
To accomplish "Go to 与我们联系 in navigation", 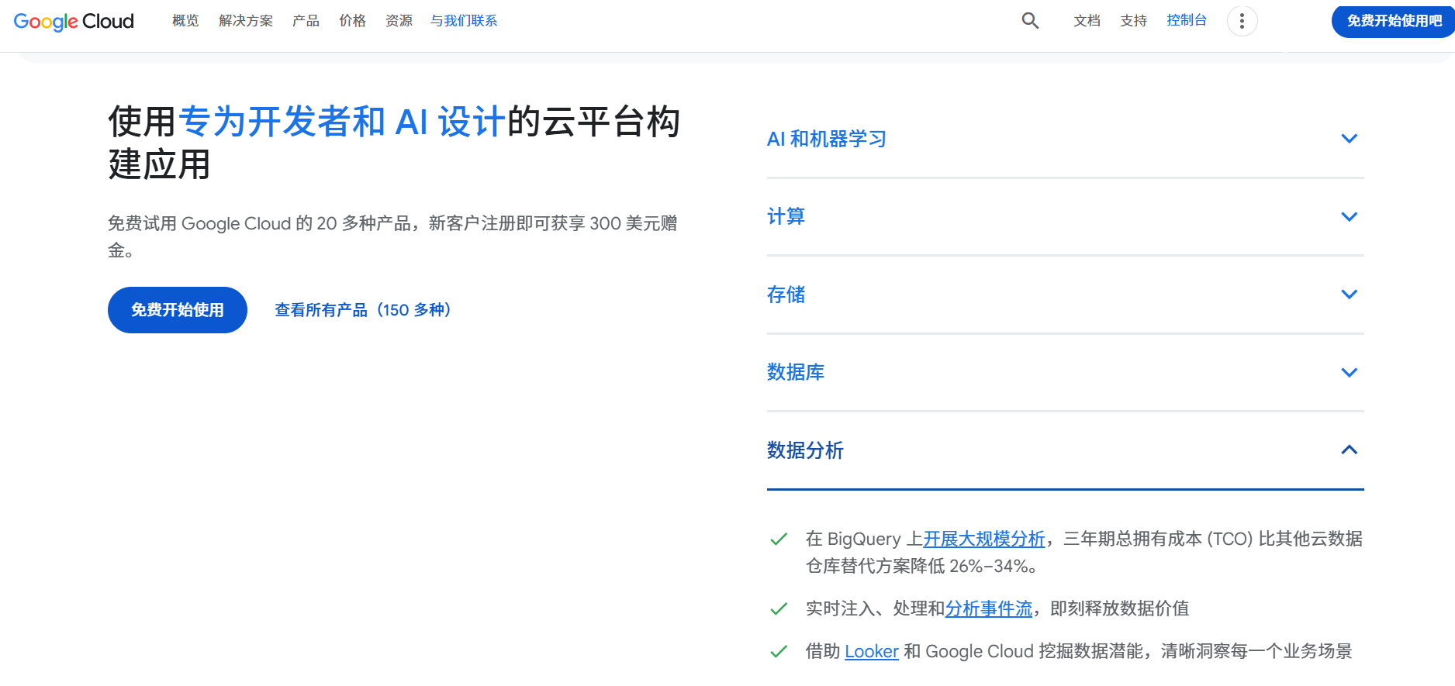I will click(464, 21).
